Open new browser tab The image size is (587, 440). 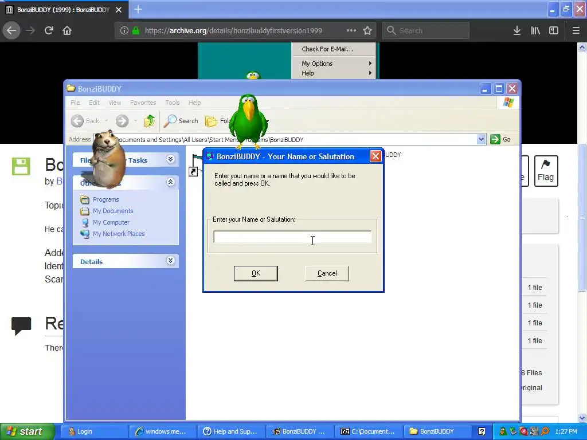[138, 9]
